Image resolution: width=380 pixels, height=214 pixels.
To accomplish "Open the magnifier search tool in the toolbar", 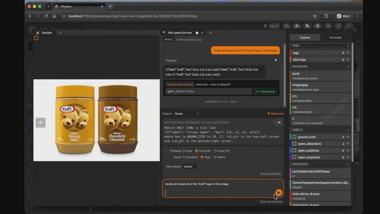I will (x=286, y=26).
